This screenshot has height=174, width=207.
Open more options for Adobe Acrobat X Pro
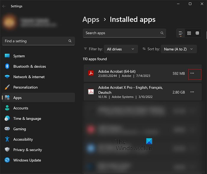192,92
